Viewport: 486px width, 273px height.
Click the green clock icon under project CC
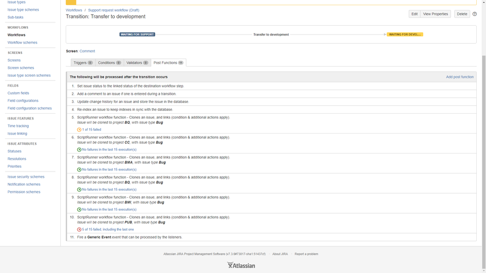(79, 150)
